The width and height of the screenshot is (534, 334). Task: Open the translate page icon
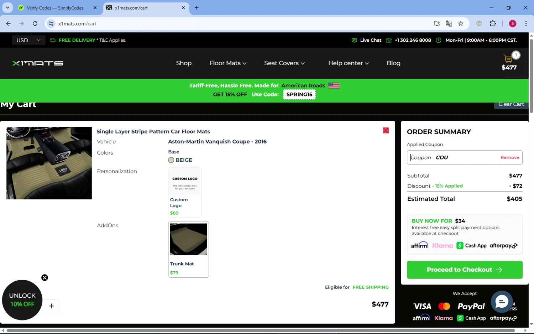pyautogui.click(x=449, y=24)
